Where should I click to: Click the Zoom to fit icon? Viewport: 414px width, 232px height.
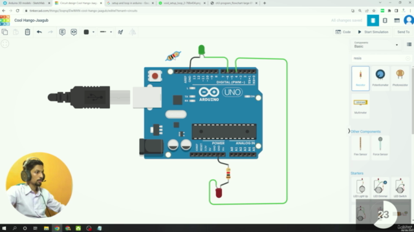[5, 44]
